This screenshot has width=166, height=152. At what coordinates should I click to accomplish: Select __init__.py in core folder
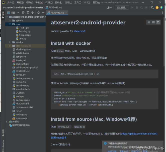[23, 28]
